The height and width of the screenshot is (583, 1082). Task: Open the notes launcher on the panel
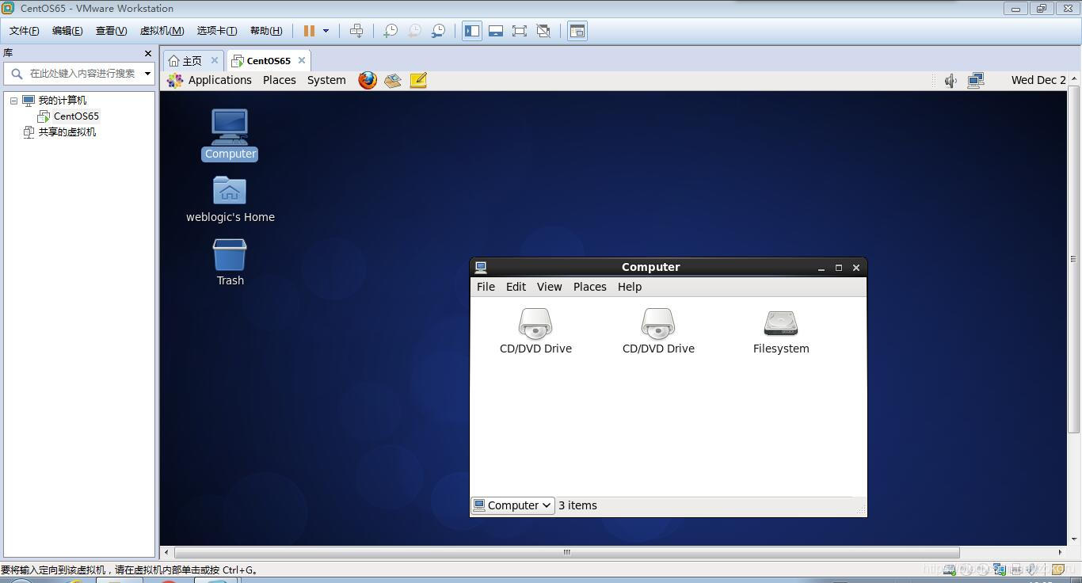[418, 80]
